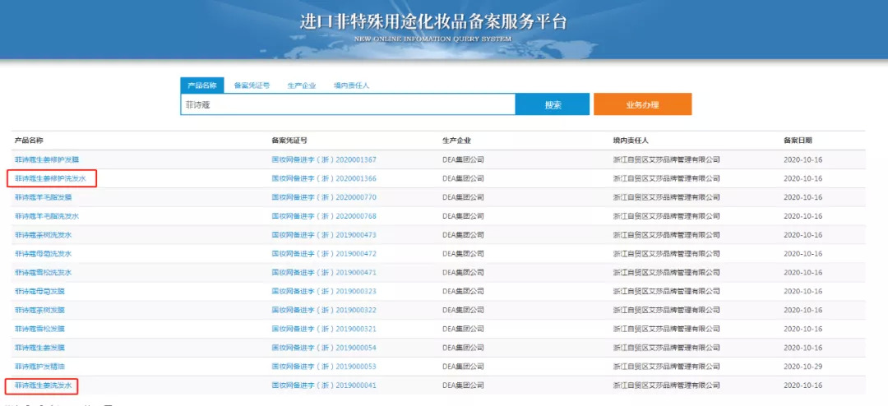Click 浙江自贸区艾莎品牌管理有限公司 in 菲诗蔻生姜洗发水 row

[667, 385]
